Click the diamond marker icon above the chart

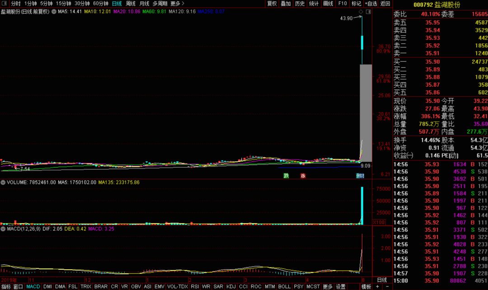click(361, 12)
